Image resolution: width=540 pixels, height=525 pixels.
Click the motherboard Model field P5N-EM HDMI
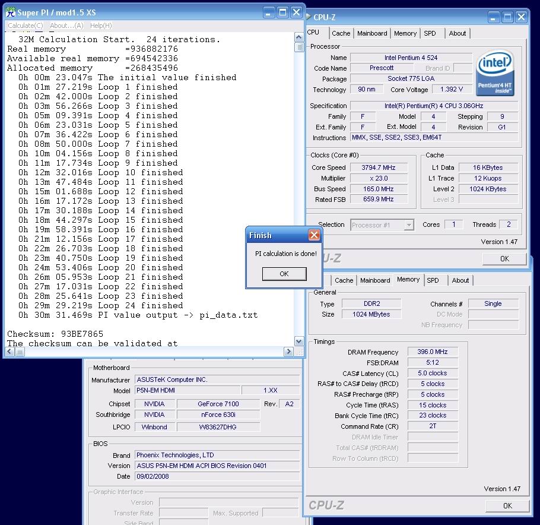188,390
